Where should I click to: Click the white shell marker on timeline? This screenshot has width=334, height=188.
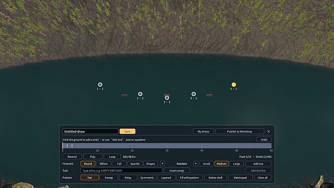(72, 146)
